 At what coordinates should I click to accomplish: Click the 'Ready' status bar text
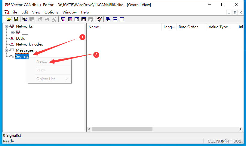(8, 141)
